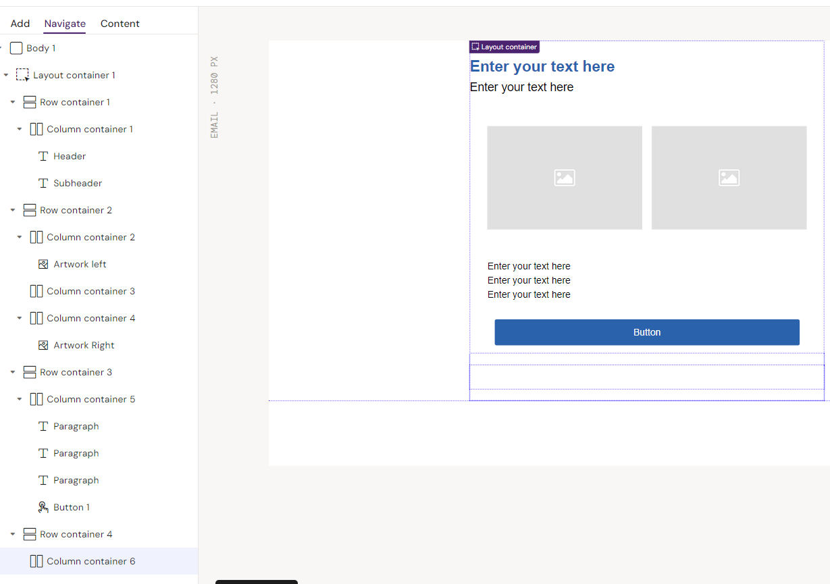Click the Row container 1 icon
Screen dimensions: 830x584
(x=30, y=102)
